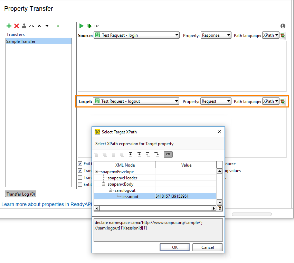
Task: Toggle the 'Entit' checkbox
Action: pos(80,185)
